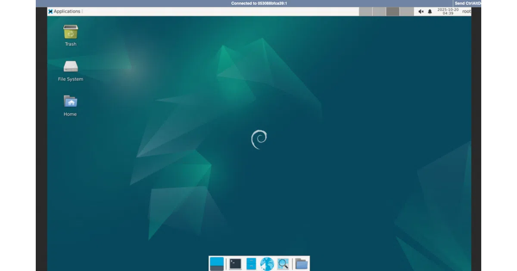Open the date and time clock

448,12
